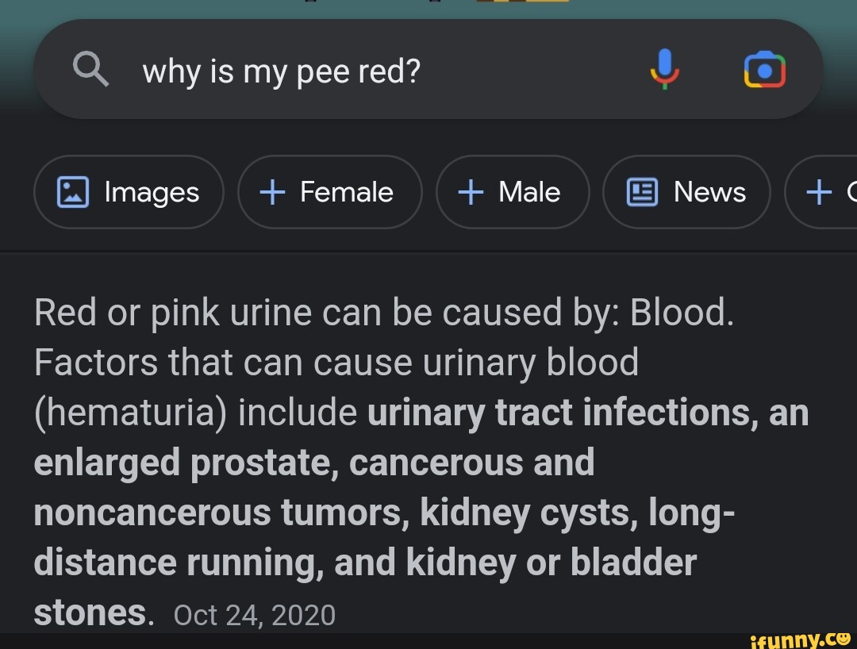Add the Female filter to the search
This screenshot has height=649, width=857.
329,191
